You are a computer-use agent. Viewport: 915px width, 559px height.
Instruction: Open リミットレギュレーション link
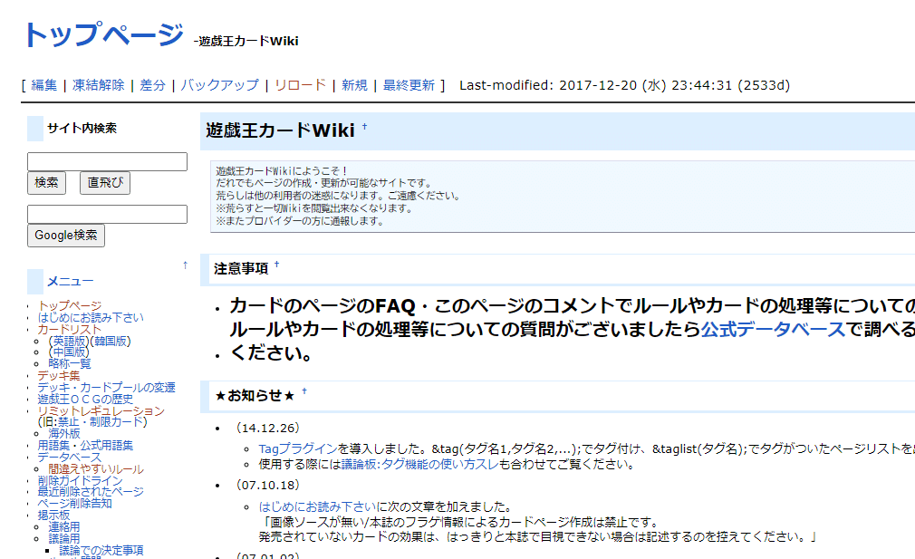pos(101,410)
